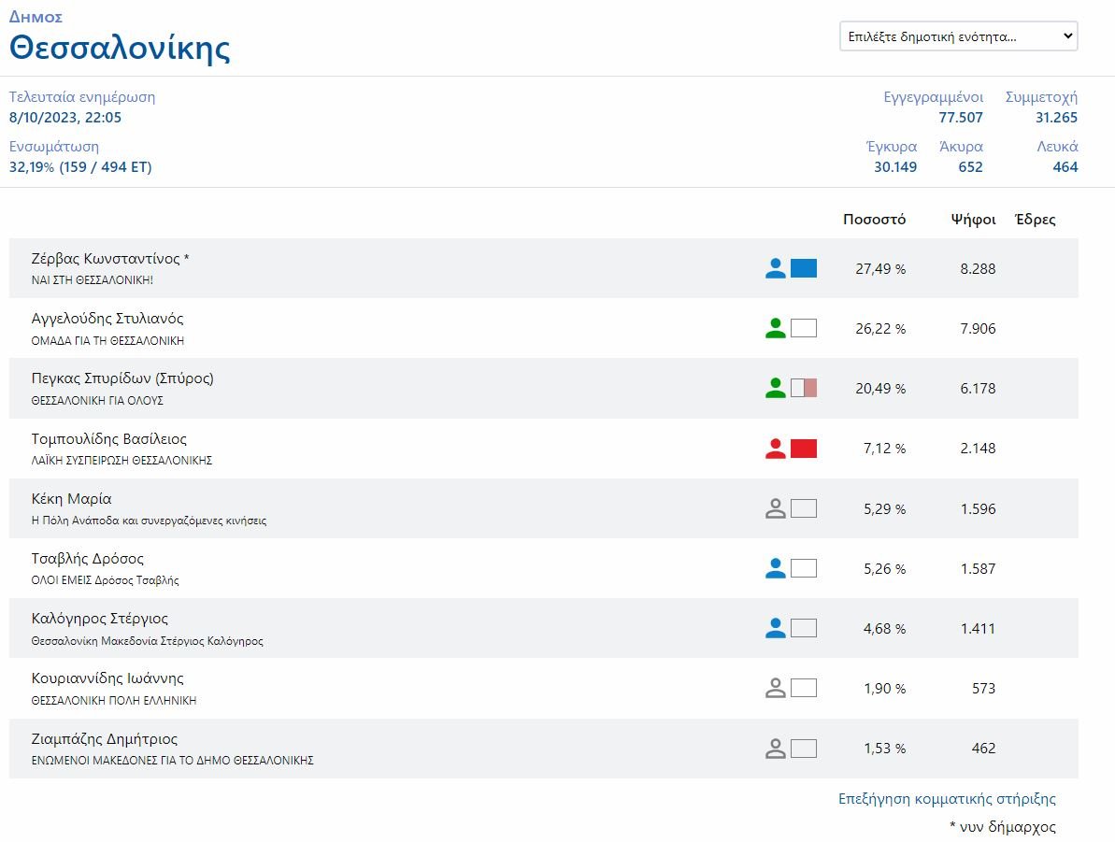Viewport: 1115px width, 842px height.
Task: Click party label ΘΕΣΣΑΛΟΝΙΚΗ ΓΙΑ ΟΛΟΥΣ
Action: click(97, 400)
